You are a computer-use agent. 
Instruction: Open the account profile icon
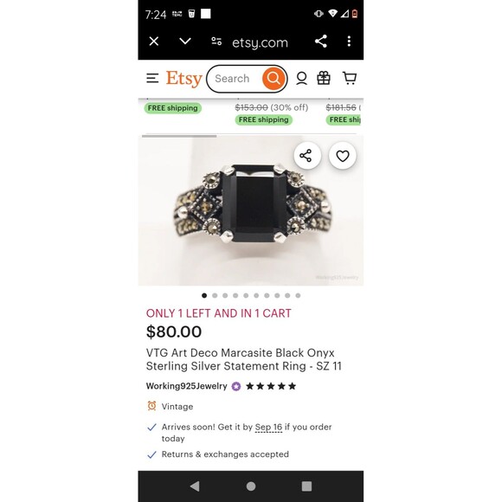[x=301, y=79]
